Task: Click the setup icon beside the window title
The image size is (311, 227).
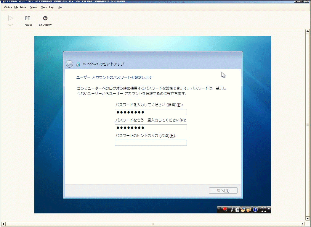Action: (78, 64)
